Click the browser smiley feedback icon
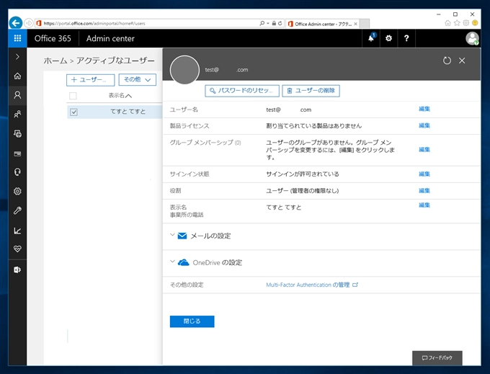Image resolution: width=490 pixels, height=374 pixels. 475,23
